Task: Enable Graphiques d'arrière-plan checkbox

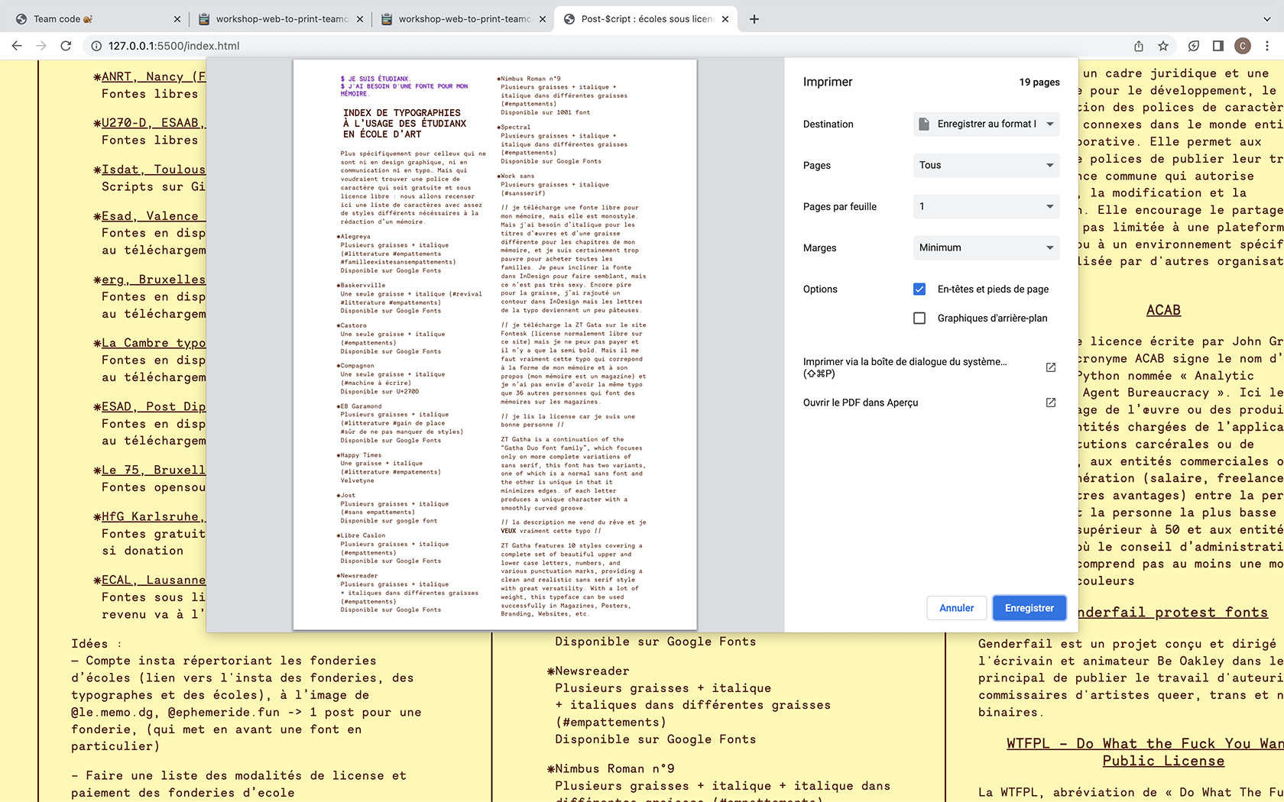Action: pos(919,318)
